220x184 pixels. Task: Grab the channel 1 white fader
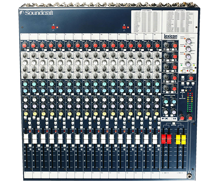25,140
